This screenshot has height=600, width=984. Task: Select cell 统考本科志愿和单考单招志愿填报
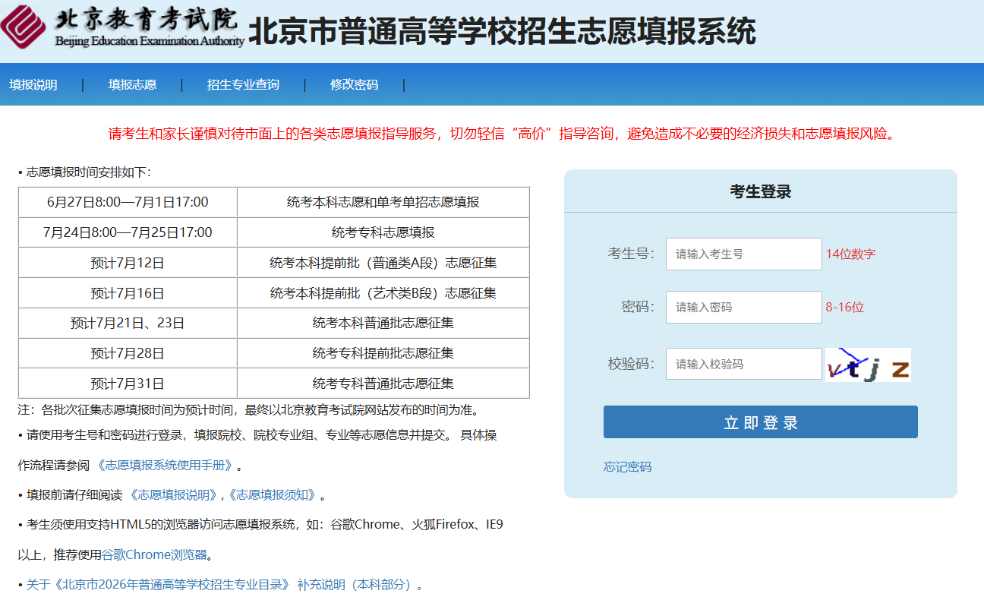click(x=383, y=202)
